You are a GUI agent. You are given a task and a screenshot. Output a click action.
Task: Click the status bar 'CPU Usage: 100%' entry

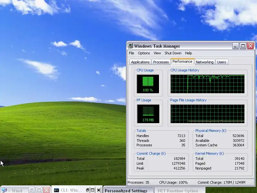[173, 182]
